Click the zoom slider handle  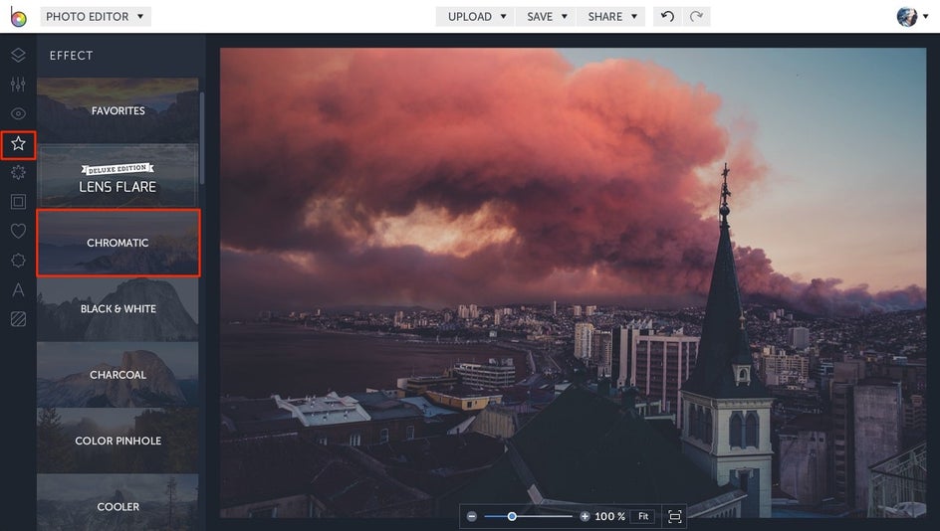512,516
